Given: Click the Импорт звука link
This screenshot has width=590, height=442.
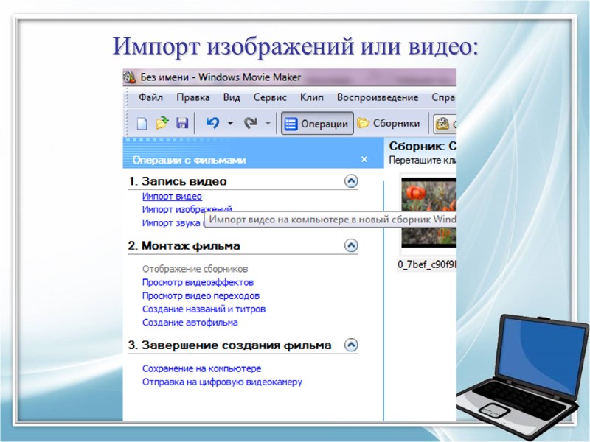Looking at the screenshot, I should pos(173,223).
